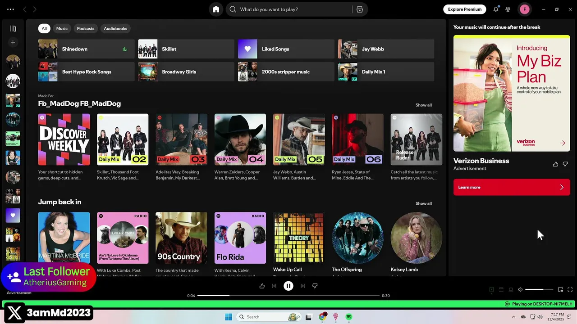Open Kelsey Lamb artist image
The image size is (577, 324).
[x=417, y=238]
